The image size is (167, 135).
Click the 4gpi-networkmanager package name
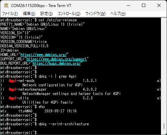27,89
